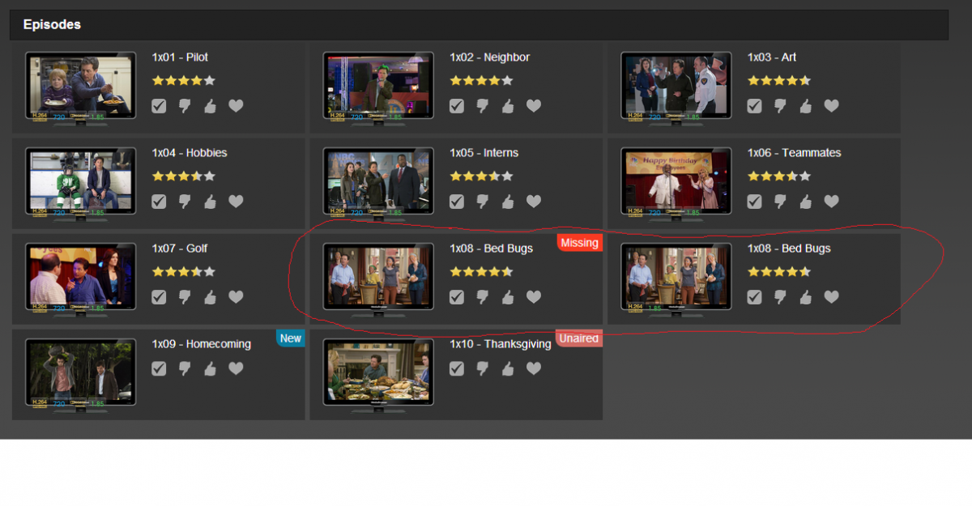Open the 1x06 - Teammates thumbnail image
Screen dimensions: 972x506
click(x=676, y=182)
